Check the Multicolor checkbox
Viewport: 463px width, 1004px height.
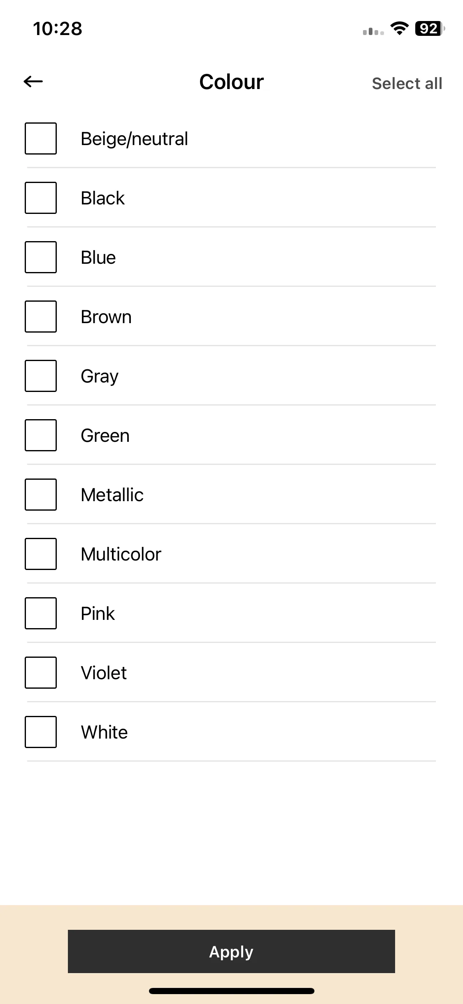pos(41,554)
